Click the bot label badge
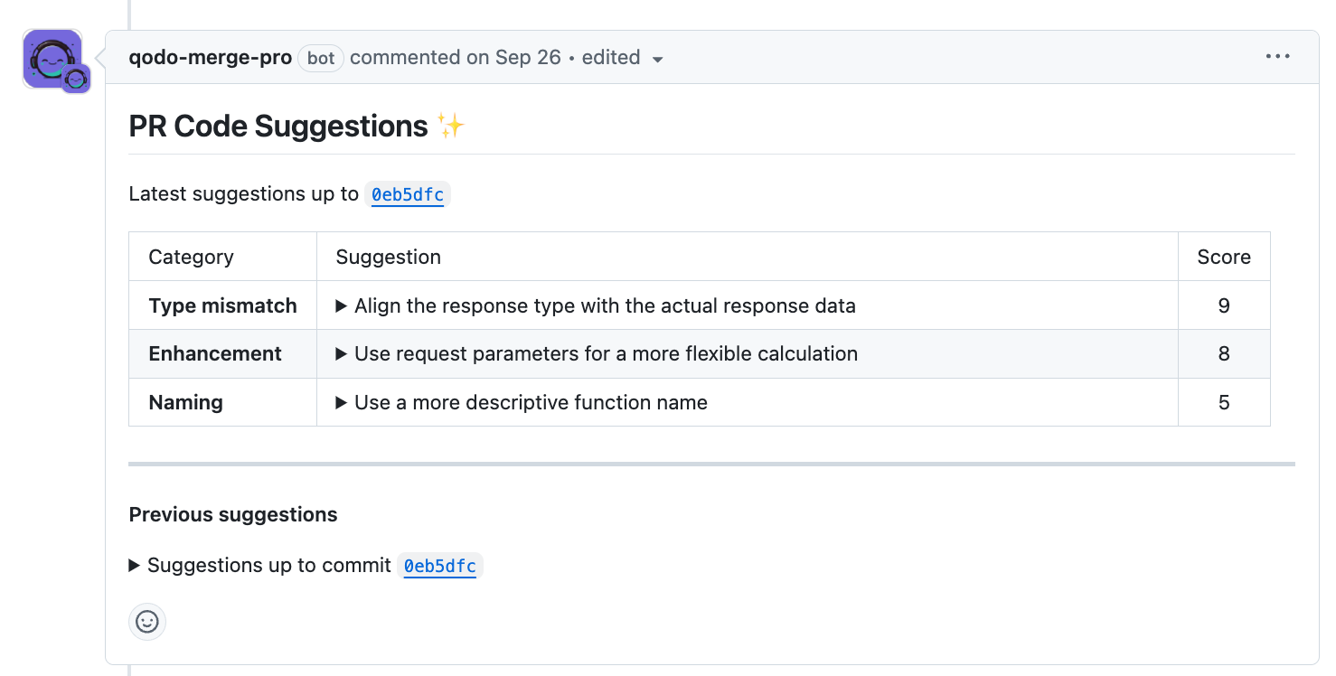 (x=321, y=58)
